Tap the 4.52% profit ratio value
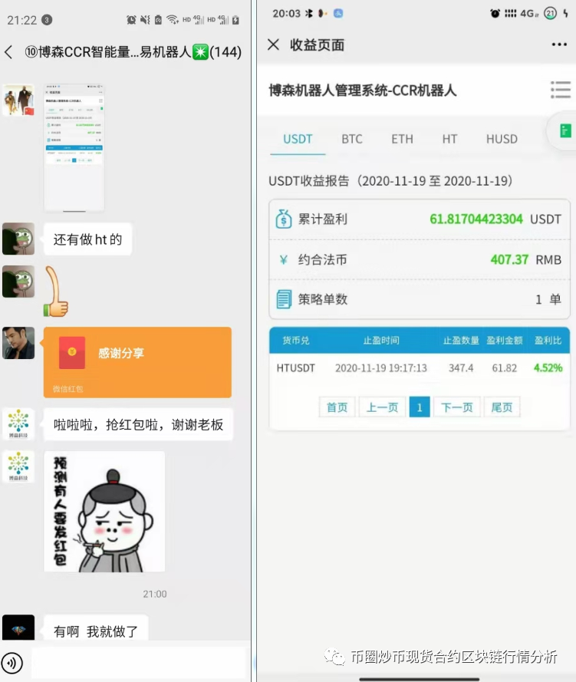576x682 pixels. [x=548, y=368]
